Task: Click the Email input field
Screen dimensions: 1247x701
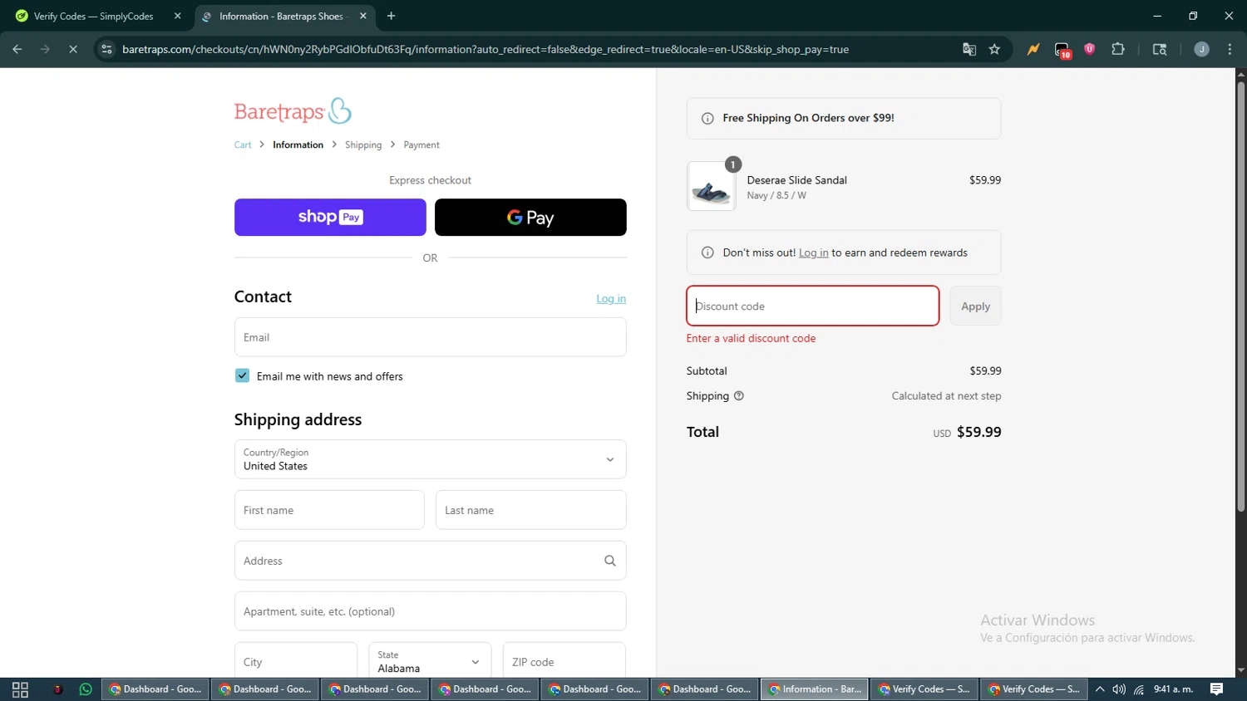Action: 430,337
